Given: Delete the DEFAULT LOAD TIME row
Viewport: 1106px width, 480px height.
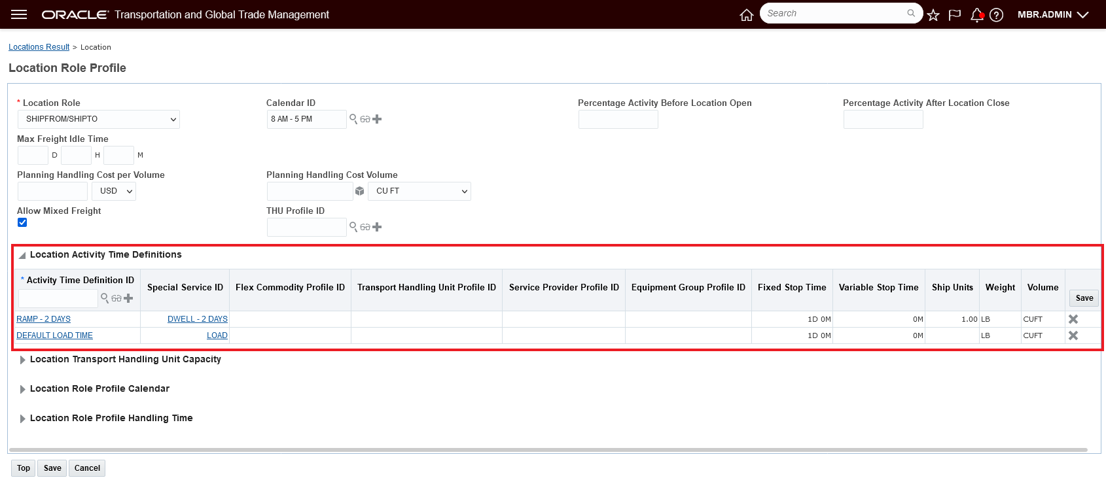Looking at the screenshot, I should click(1073, 335).
